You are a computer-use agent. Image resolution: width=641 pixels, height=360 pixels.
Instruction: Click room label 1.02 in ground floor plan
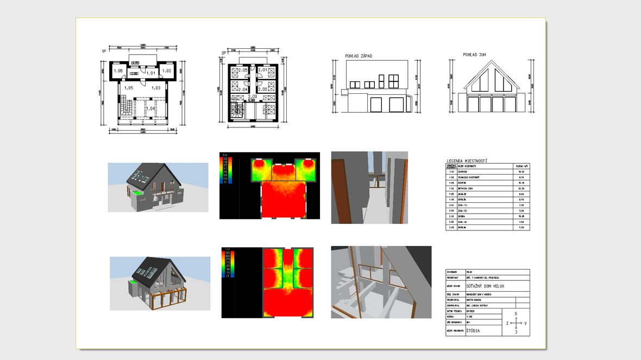click(166, 71)
